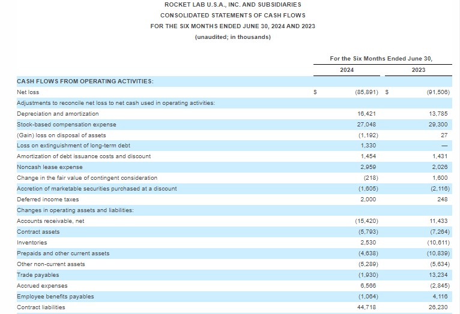The image size is (460, 314).
Task: Select the Employee benefits payables label
Action: [55, 296]
